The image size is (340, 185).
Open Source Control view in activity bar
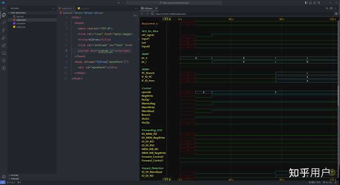tap(4, 30)
